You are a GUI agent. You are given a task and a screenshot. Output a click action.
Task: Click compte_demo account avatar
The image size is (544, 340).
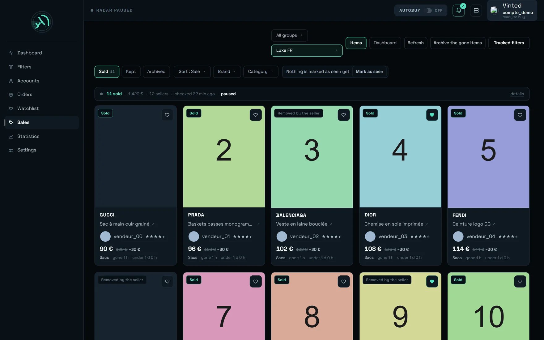click(494, 11)
